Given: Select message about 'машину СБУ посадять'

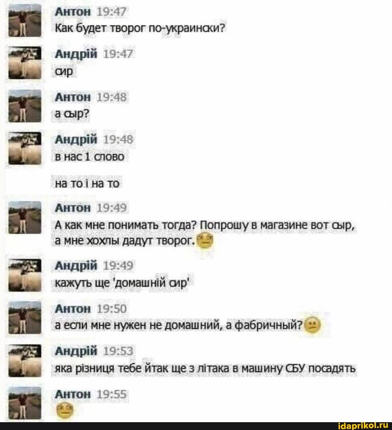Looking at the screenshot, I should tap(205, 369).
